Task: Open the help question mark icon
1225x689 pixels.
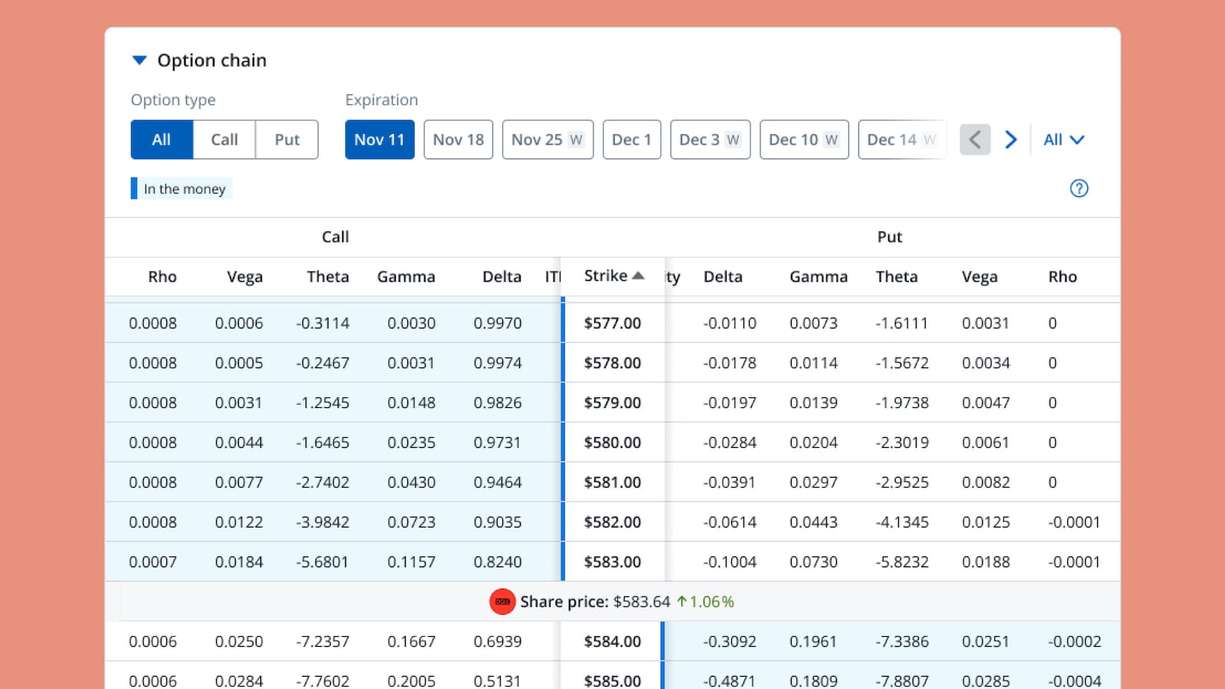Action: [1079, 188]
